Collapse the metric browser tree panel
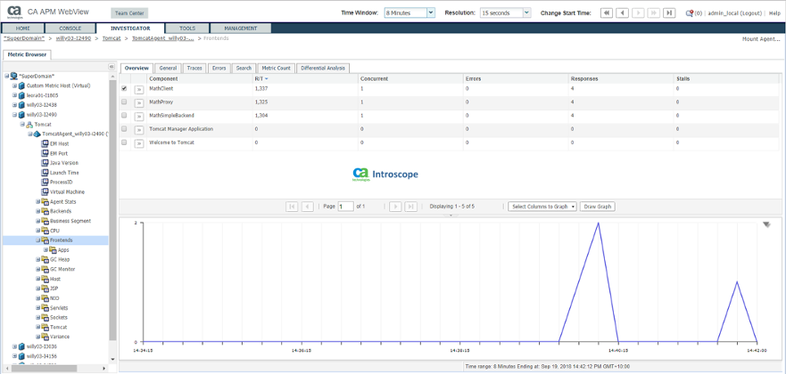This screenshot has height=374, width=786. point(112,67)
